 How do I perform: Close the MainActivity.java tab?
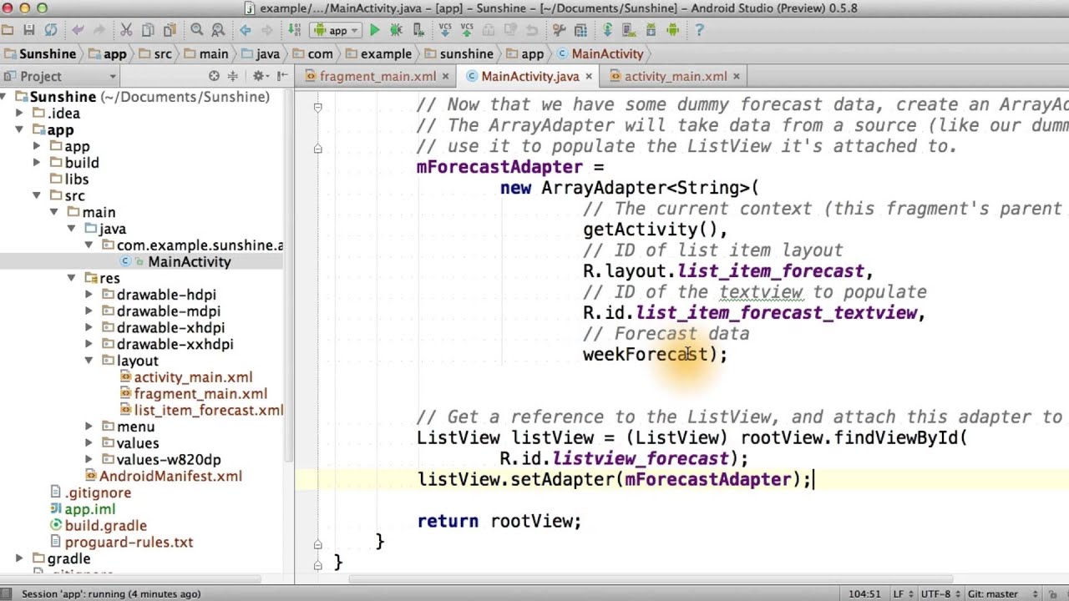(x=588, y=76)
